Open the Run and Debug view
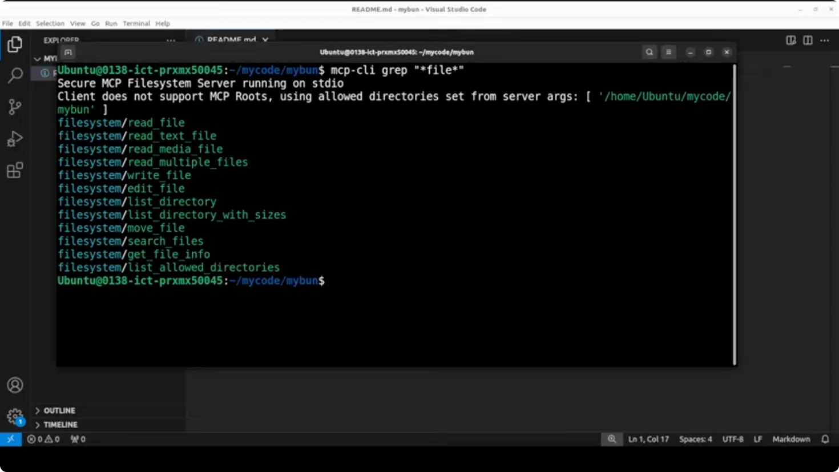 coord(14,138)
